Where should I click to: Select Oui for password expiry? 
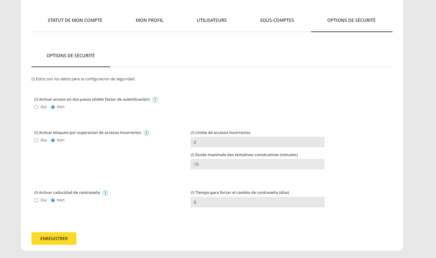(x=37, y=200)
